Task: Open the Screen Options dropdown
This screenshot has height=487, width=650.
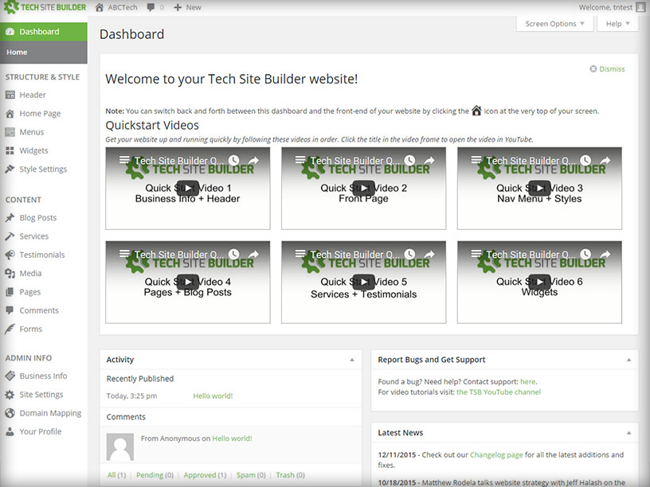Action: click(x=554, y=24)
